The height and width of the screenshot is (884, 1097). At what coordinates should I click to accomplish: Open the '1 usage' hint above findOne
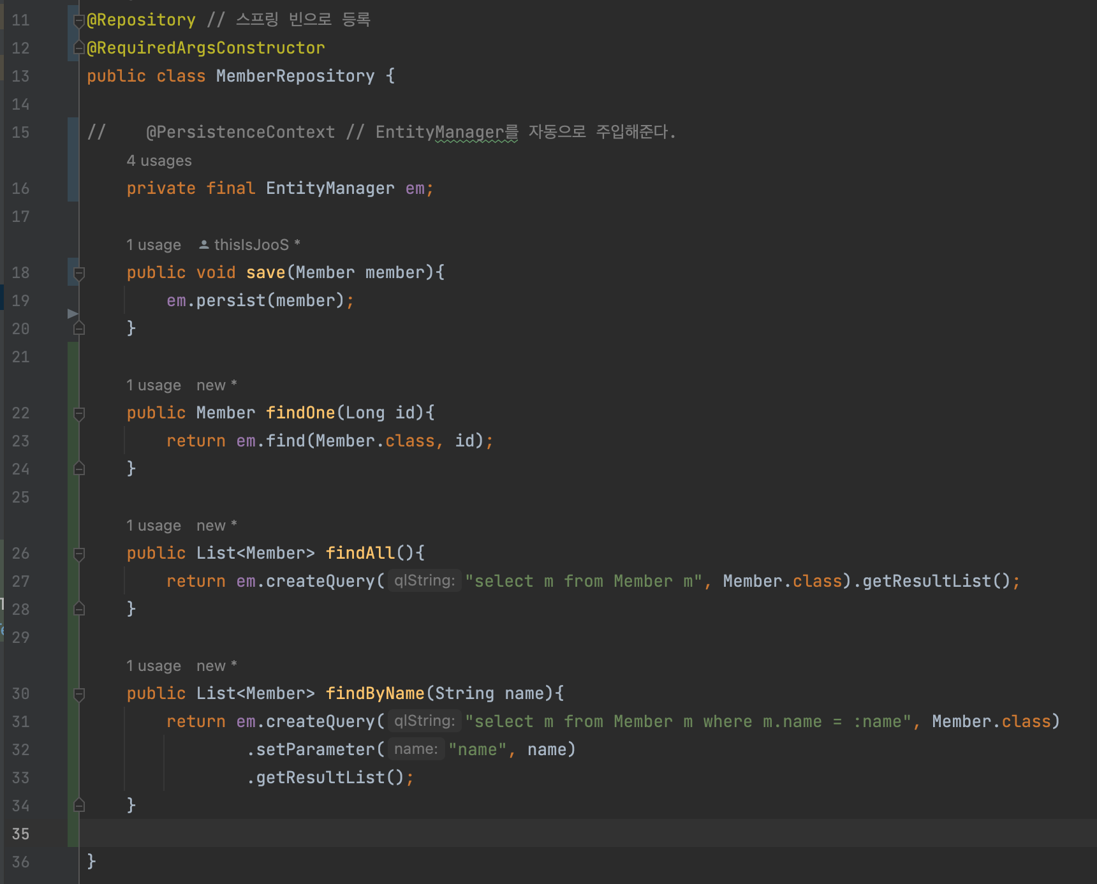tap(154, 385)
